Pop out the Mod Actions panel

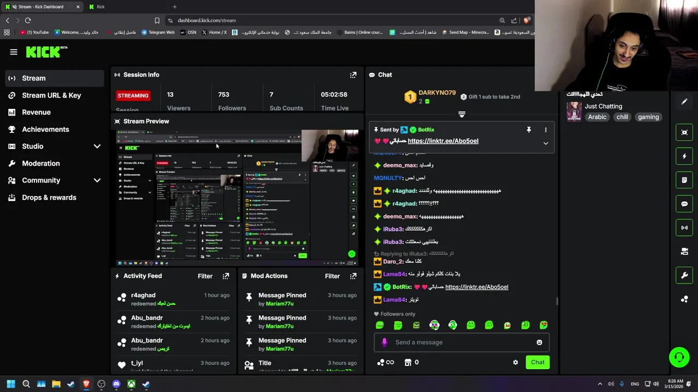coord(353,276)
